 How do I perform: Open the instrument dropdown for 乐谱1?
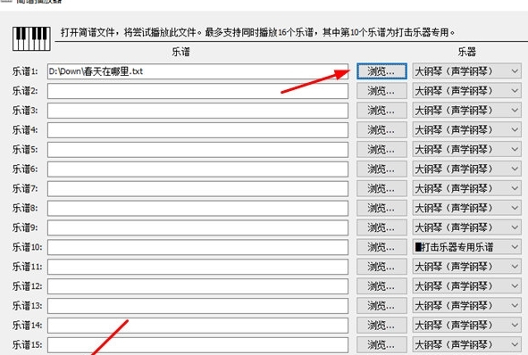[466, 71]
